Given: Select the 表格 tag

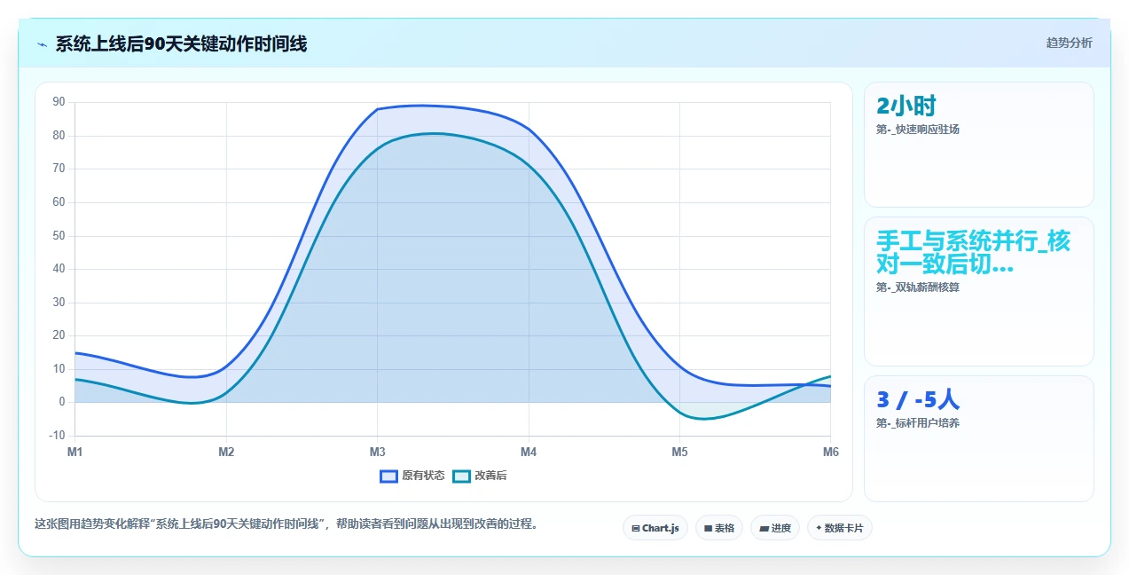Looking at the screenshot, I should coord(719,528).
